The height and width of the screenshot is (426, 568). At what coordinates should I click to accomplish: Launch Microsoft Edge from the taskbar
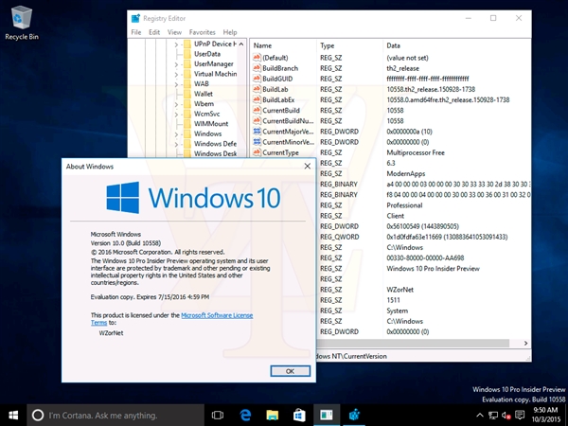coord(244,415)
